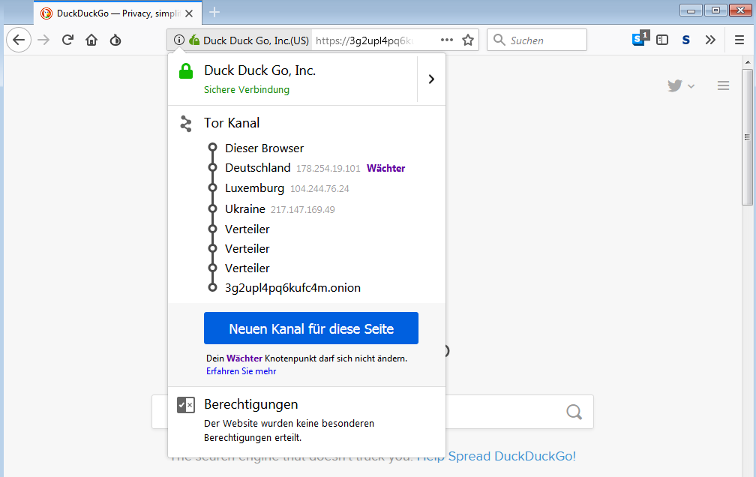The width and height of the screenshot is (756, 477).
Task: Click the Twitter bird icon on the page
Action: (x=675, y=85)
